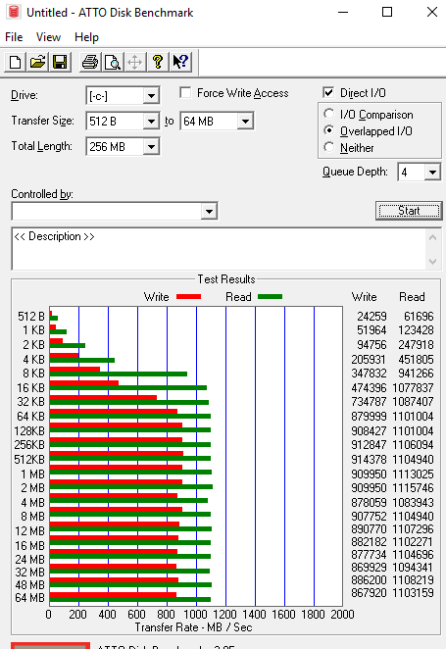Open the Total Length 256 MB dropdown
446x649 pixels.
(x=151, y=146)
